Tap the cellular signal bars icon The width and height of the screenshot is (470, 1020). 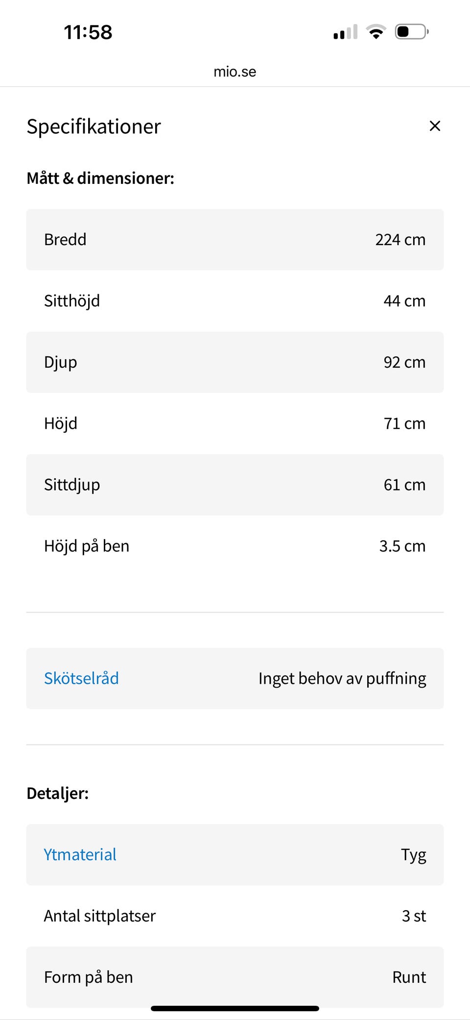tap(345, 32)
